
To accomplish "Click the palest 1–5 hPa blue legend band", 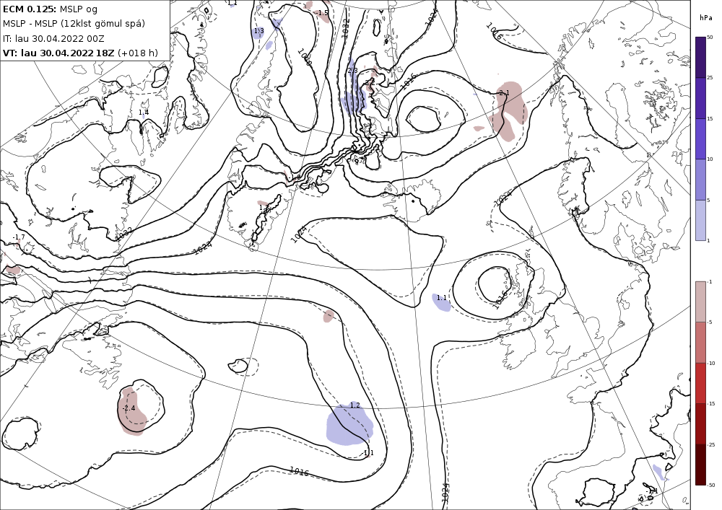I will (x=700, y=220).
